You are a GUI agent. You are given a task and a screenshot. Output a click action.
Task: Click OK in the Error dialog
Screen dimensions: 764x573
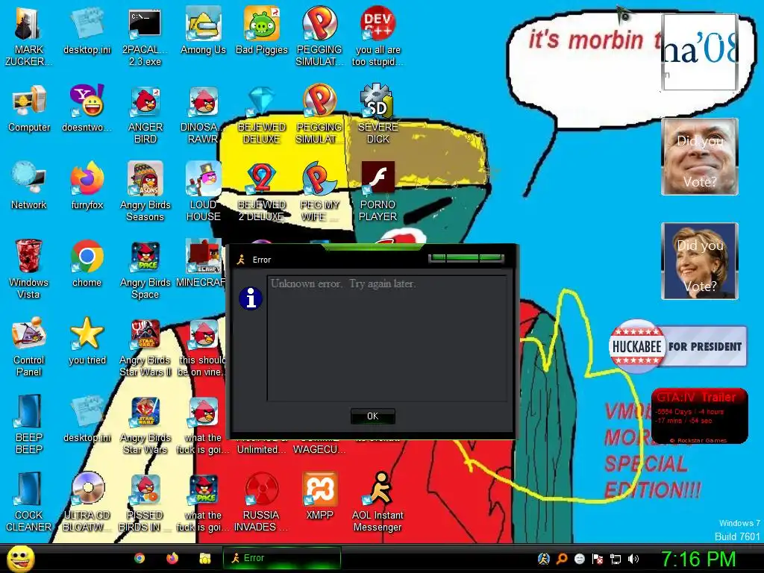(x=373, y=416)
